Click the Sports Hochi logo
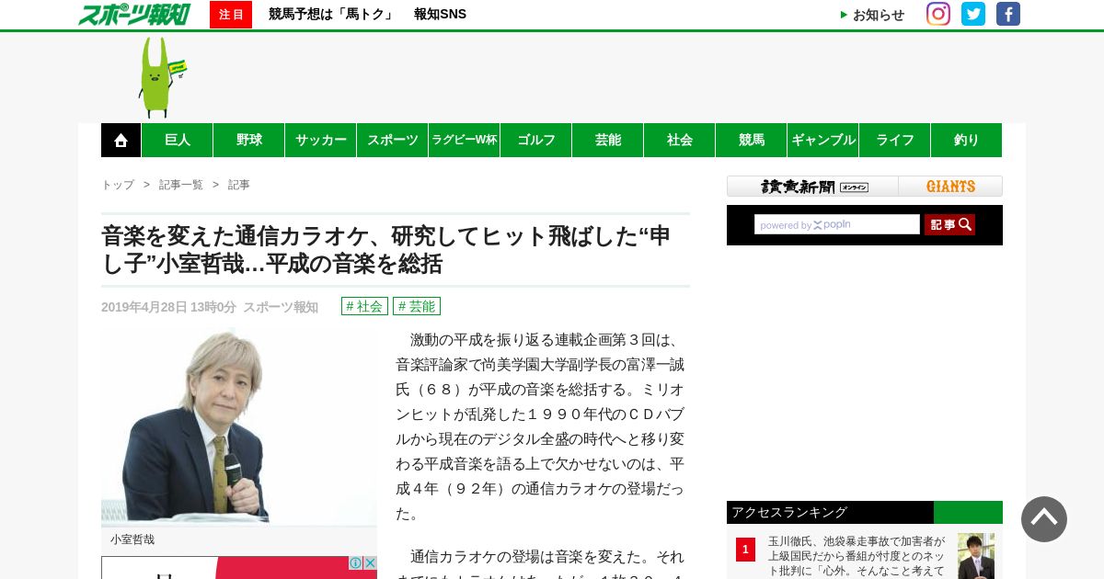This screenshot has height=579, width=1104. tap(134, 14)
